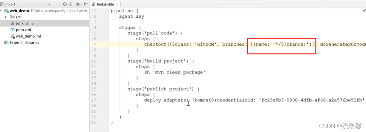The height and width of the screenshot is (132, 366).
Task: Click on sh 'mvn clean package' text
Action: tap(175, 72)
